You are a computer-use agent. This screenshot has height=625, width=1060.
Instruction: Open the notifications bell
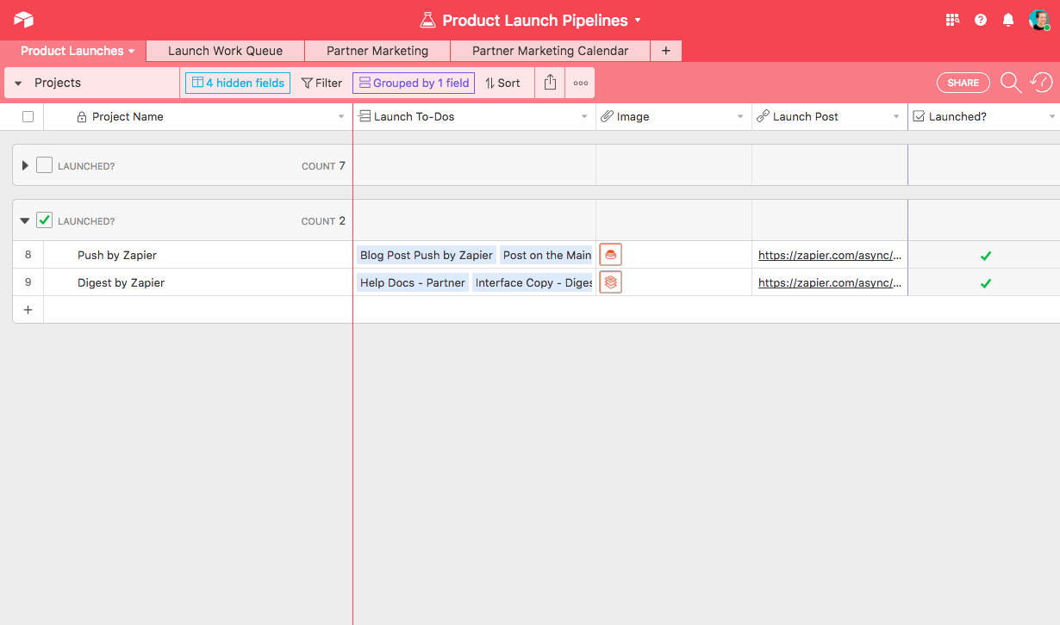[x=1008, y=20]
